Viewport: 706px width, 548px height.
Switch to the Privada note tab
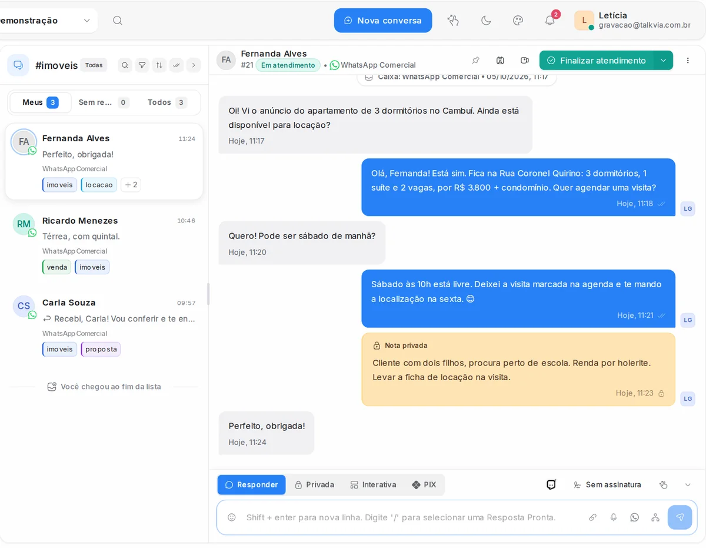click(314, 485)
